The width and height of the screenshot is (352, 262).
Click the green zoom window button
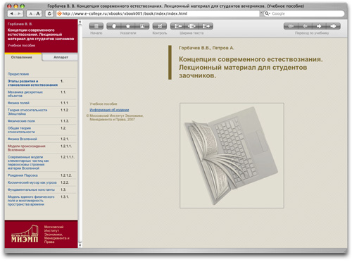[23, 6]
